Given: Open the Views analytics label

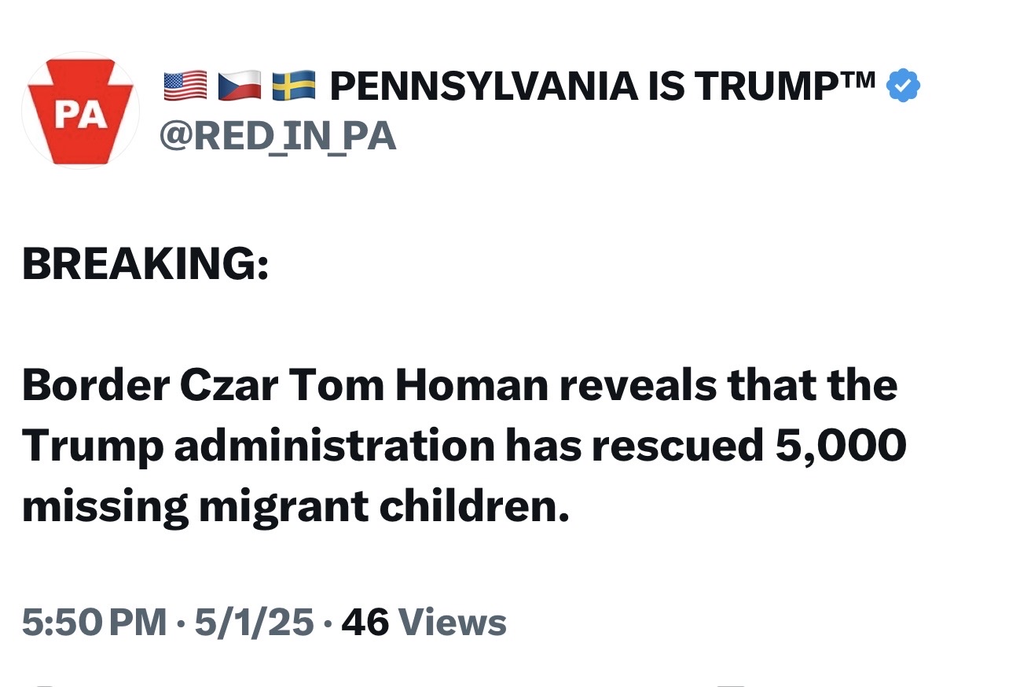Looking at the screenshot, I should point(453,623).
